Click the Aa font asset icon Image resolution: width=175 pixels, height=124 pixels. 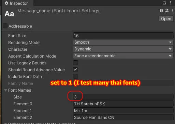coord(9,14)
